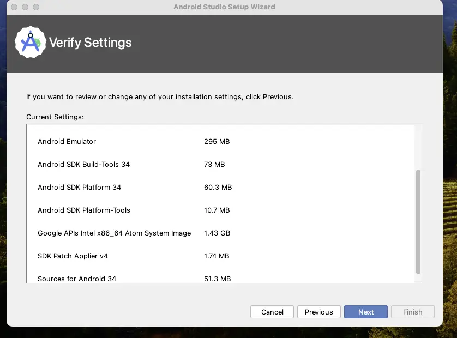Image resolution: width=457 pixels, height=338 pixels.
Task: Zoom the wizard window with the third title bar button
Action: click(36, 7)
